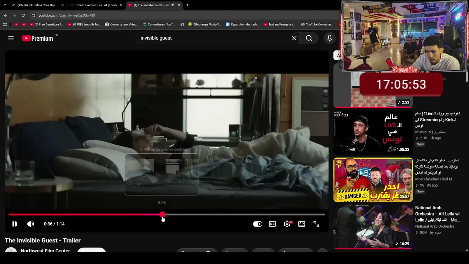Open Télécharger Vidéo Y... bookmark
The width and height of the screenshot is (469, 264).
(x=204, y=25)
